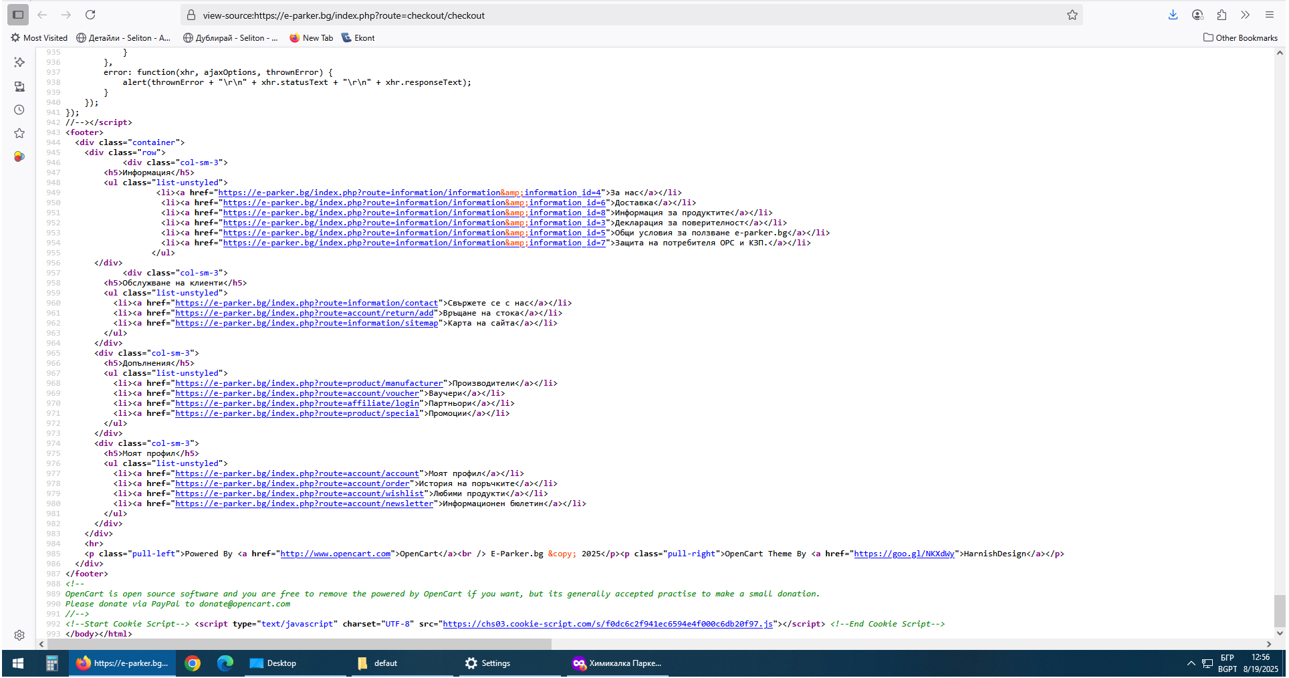Show more tools overflow chevron

tap(1245, 15)
